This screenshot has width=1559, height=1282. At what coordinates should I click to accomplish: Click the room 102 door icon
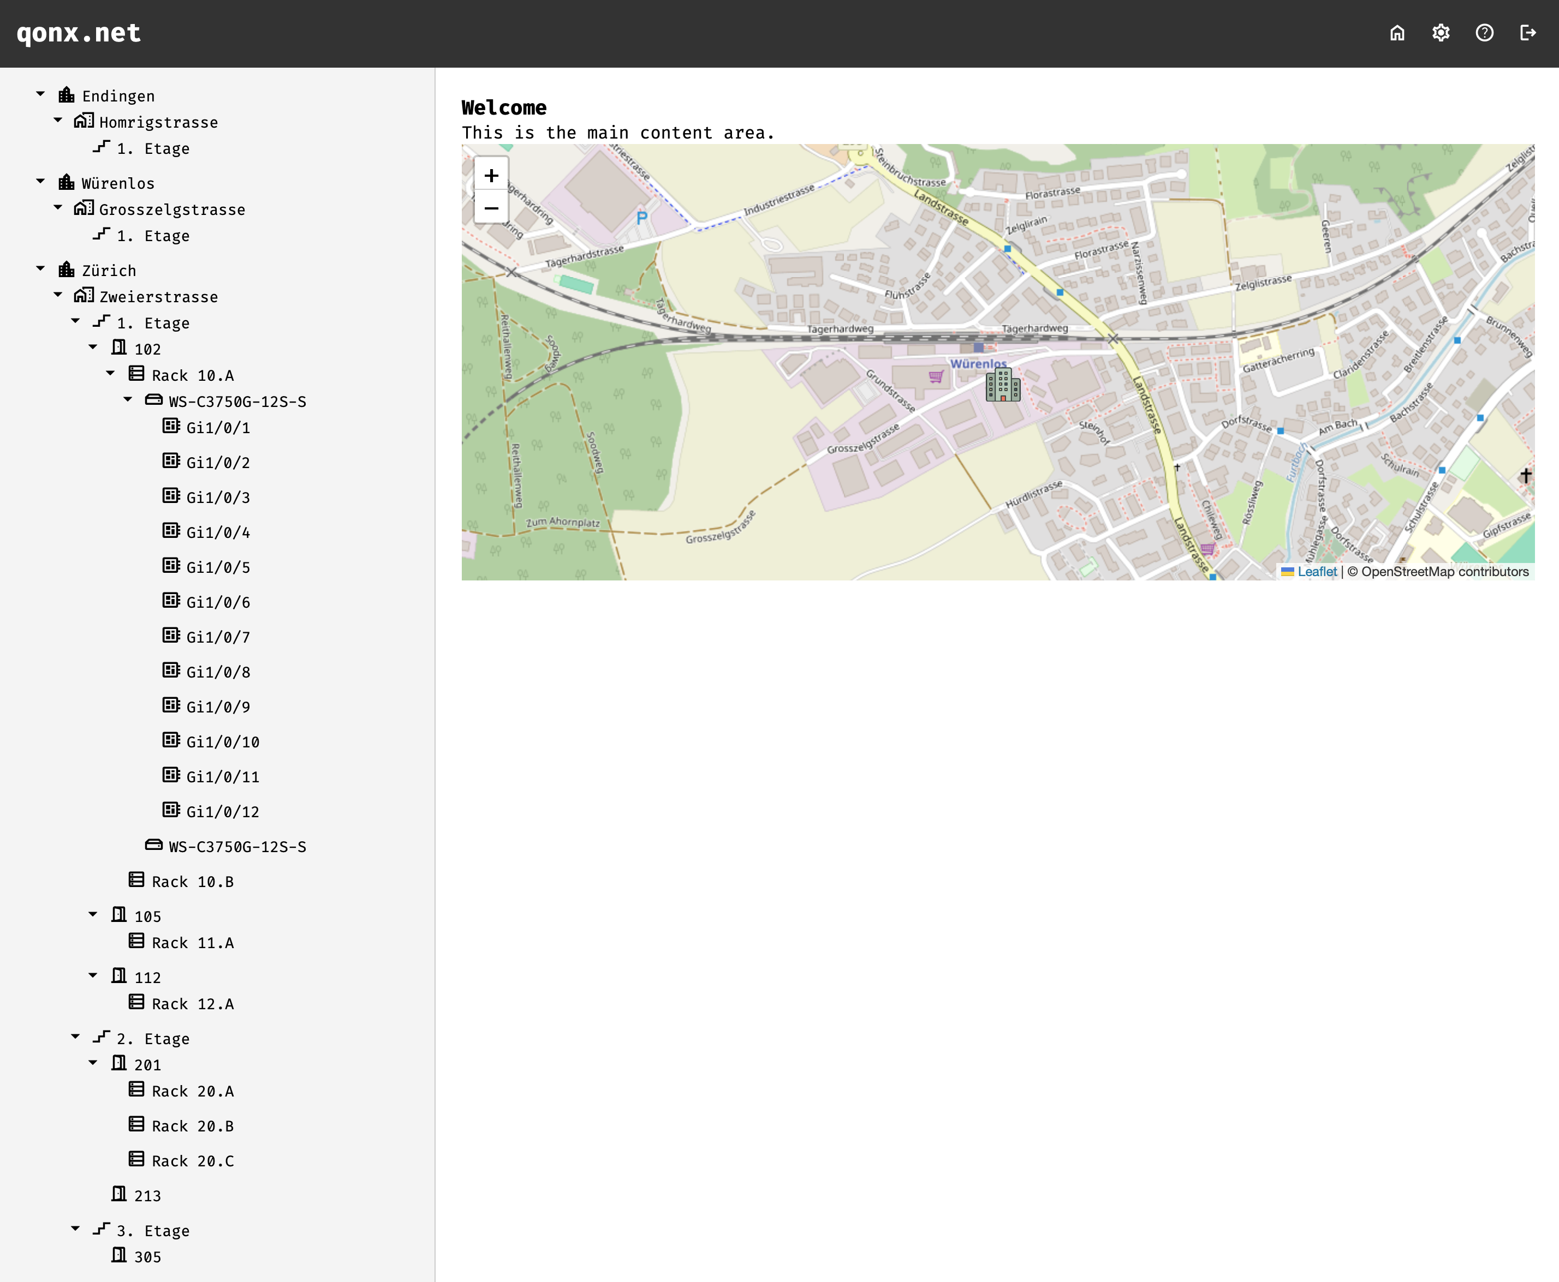(119, 348)
